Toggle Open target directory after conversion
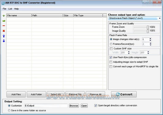Viewport: 163px width, 115px height. [x=96, y=105]
